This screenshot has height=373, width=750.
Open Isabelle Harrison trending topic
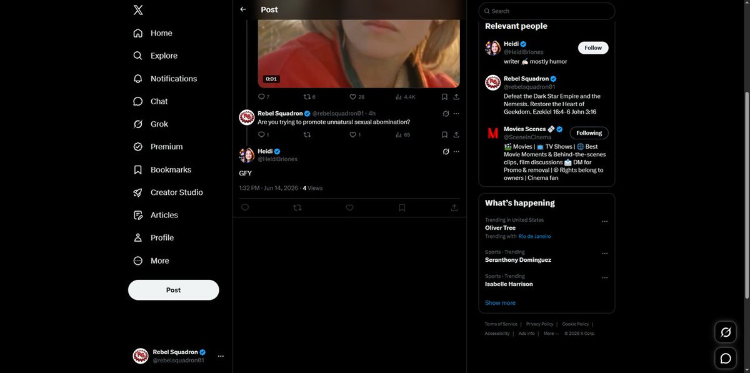pyautogui.click(x=509, y=284)
